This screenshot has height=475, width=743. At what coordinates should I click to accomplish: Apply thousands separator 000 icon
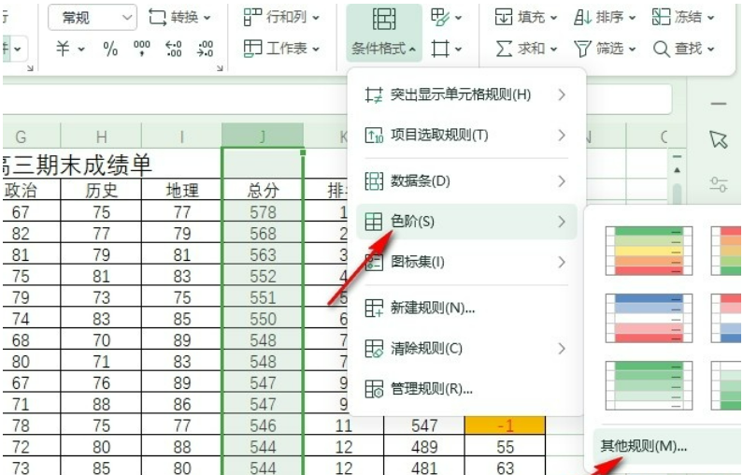click(x=142, y=49)
